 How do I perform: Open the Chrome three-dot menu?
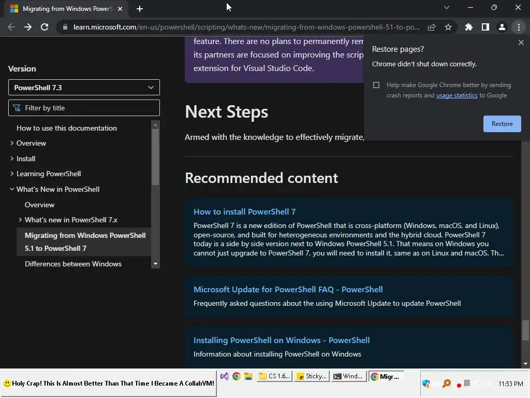coord(519,27)
